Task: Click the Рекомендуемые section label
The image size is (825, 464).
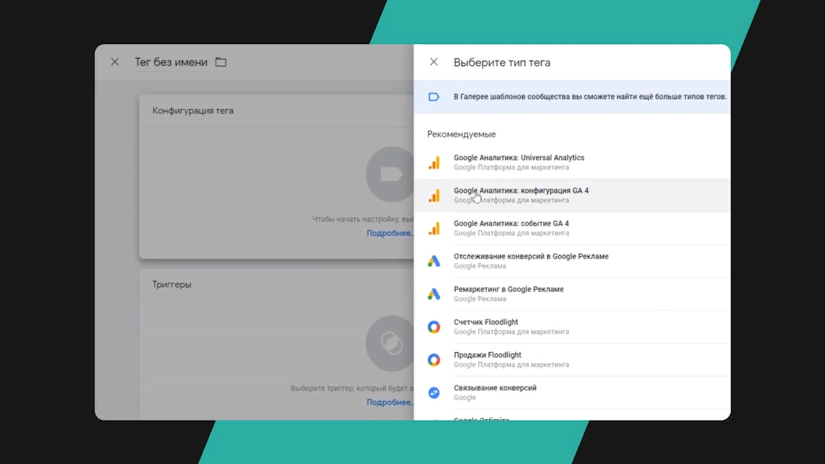Action: click(x=461, y=135)
